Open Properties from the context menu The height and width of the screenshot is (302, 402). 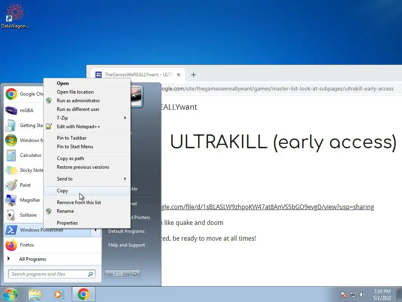pos(87,223)
